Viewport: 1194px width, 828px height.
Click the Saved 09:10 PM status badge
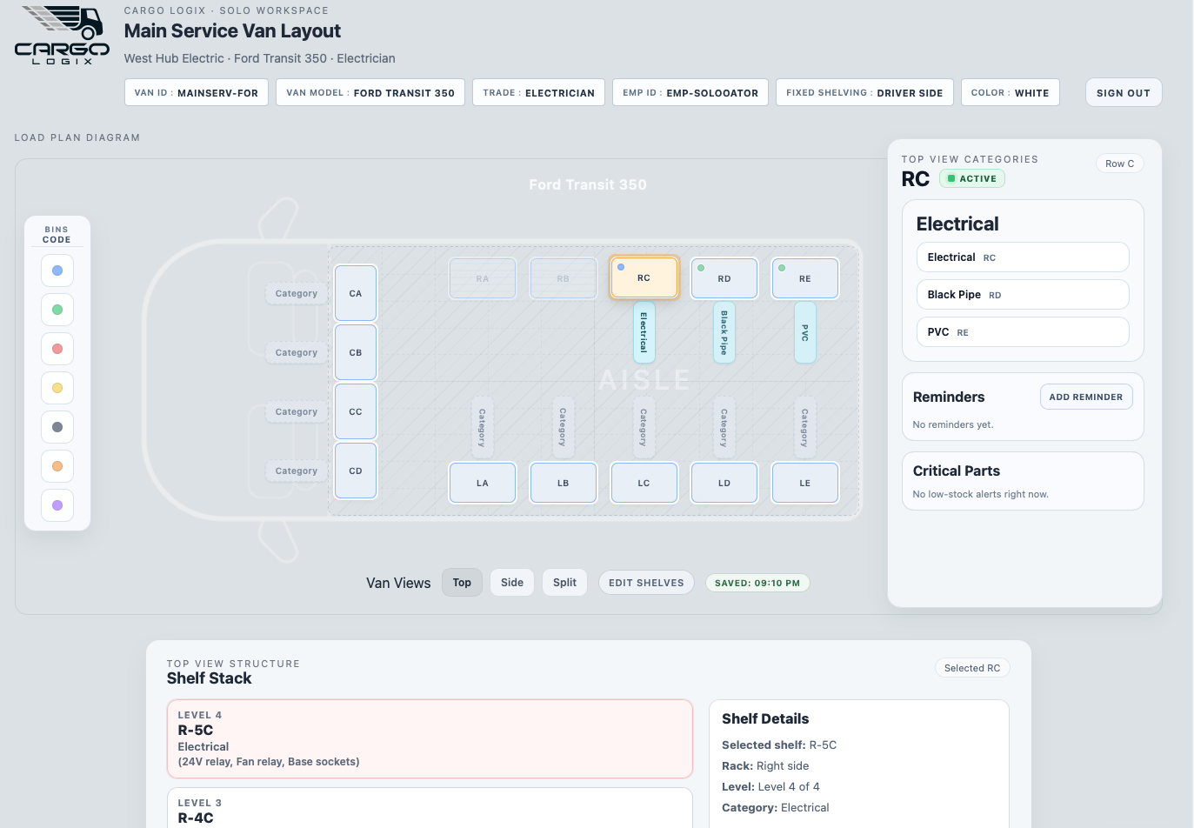point(757,583)
